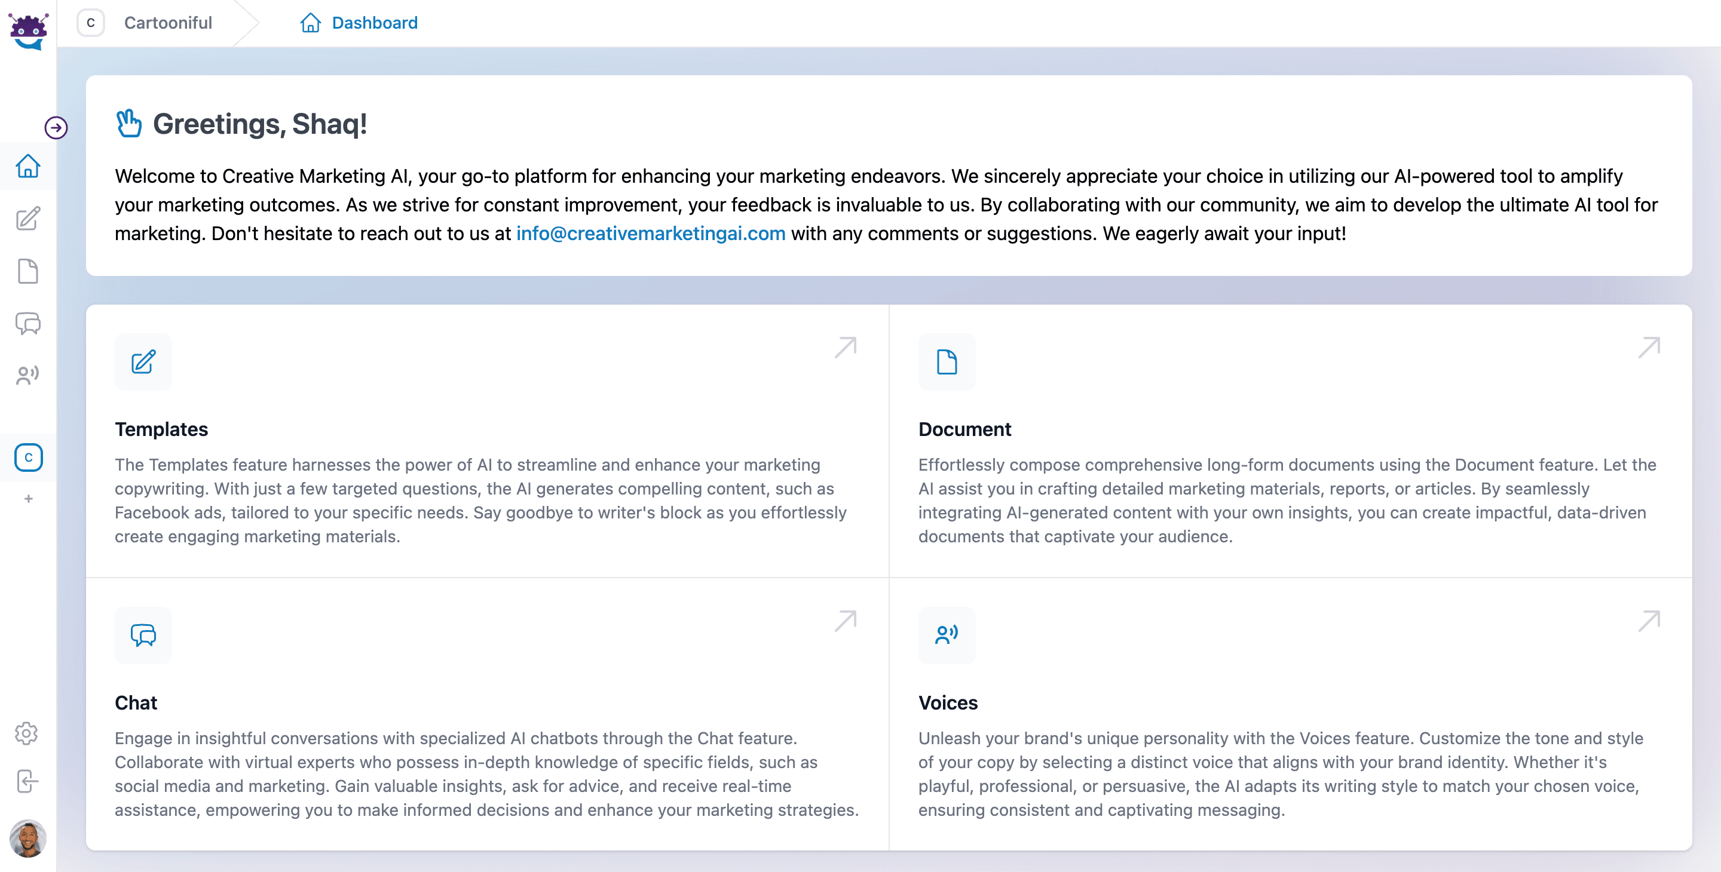Click the info@creativemarketingai.com email link
The height and width of the screenshot is (872, 1721).
pyautogui.click(x=650, y=234)
